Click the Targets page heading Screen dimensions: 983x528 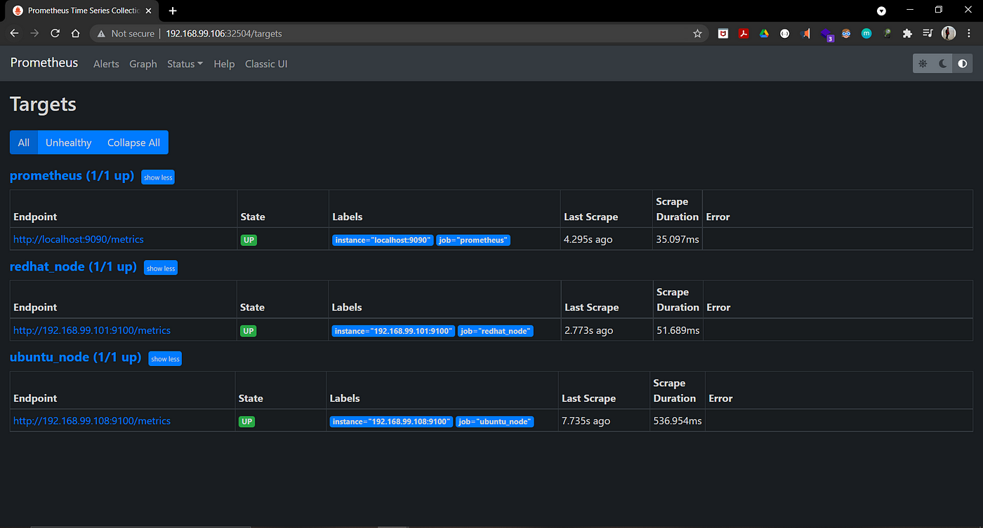pos(43,104)
